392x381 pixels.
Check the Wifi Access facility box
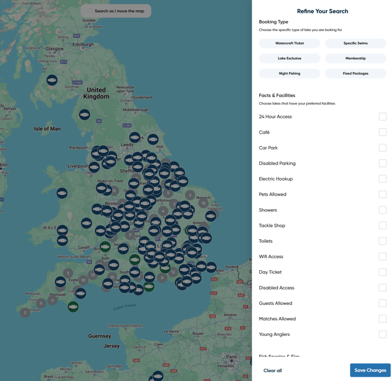pyautogui.click(x=382, y=257)
